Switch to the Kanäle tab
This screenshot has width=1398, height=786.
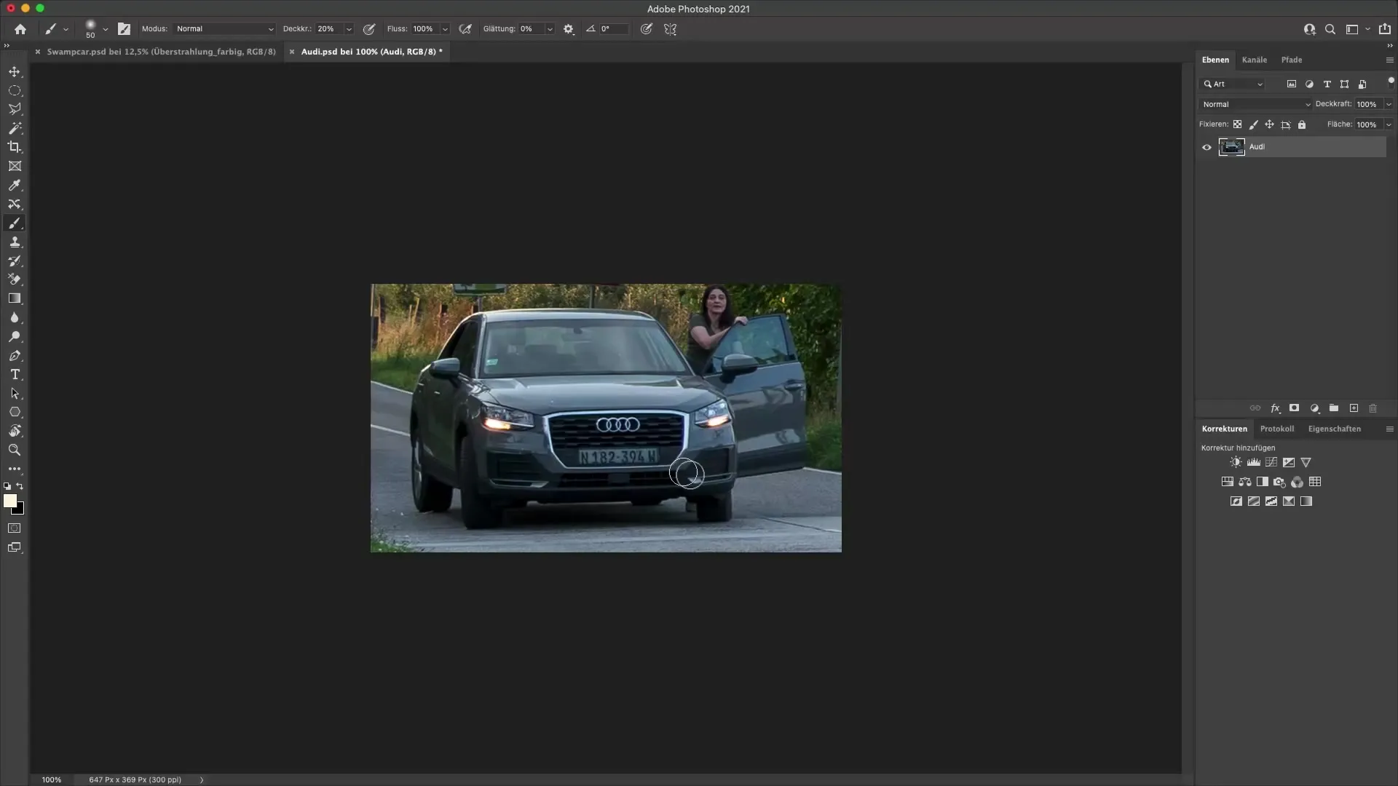coord(1255,60)
